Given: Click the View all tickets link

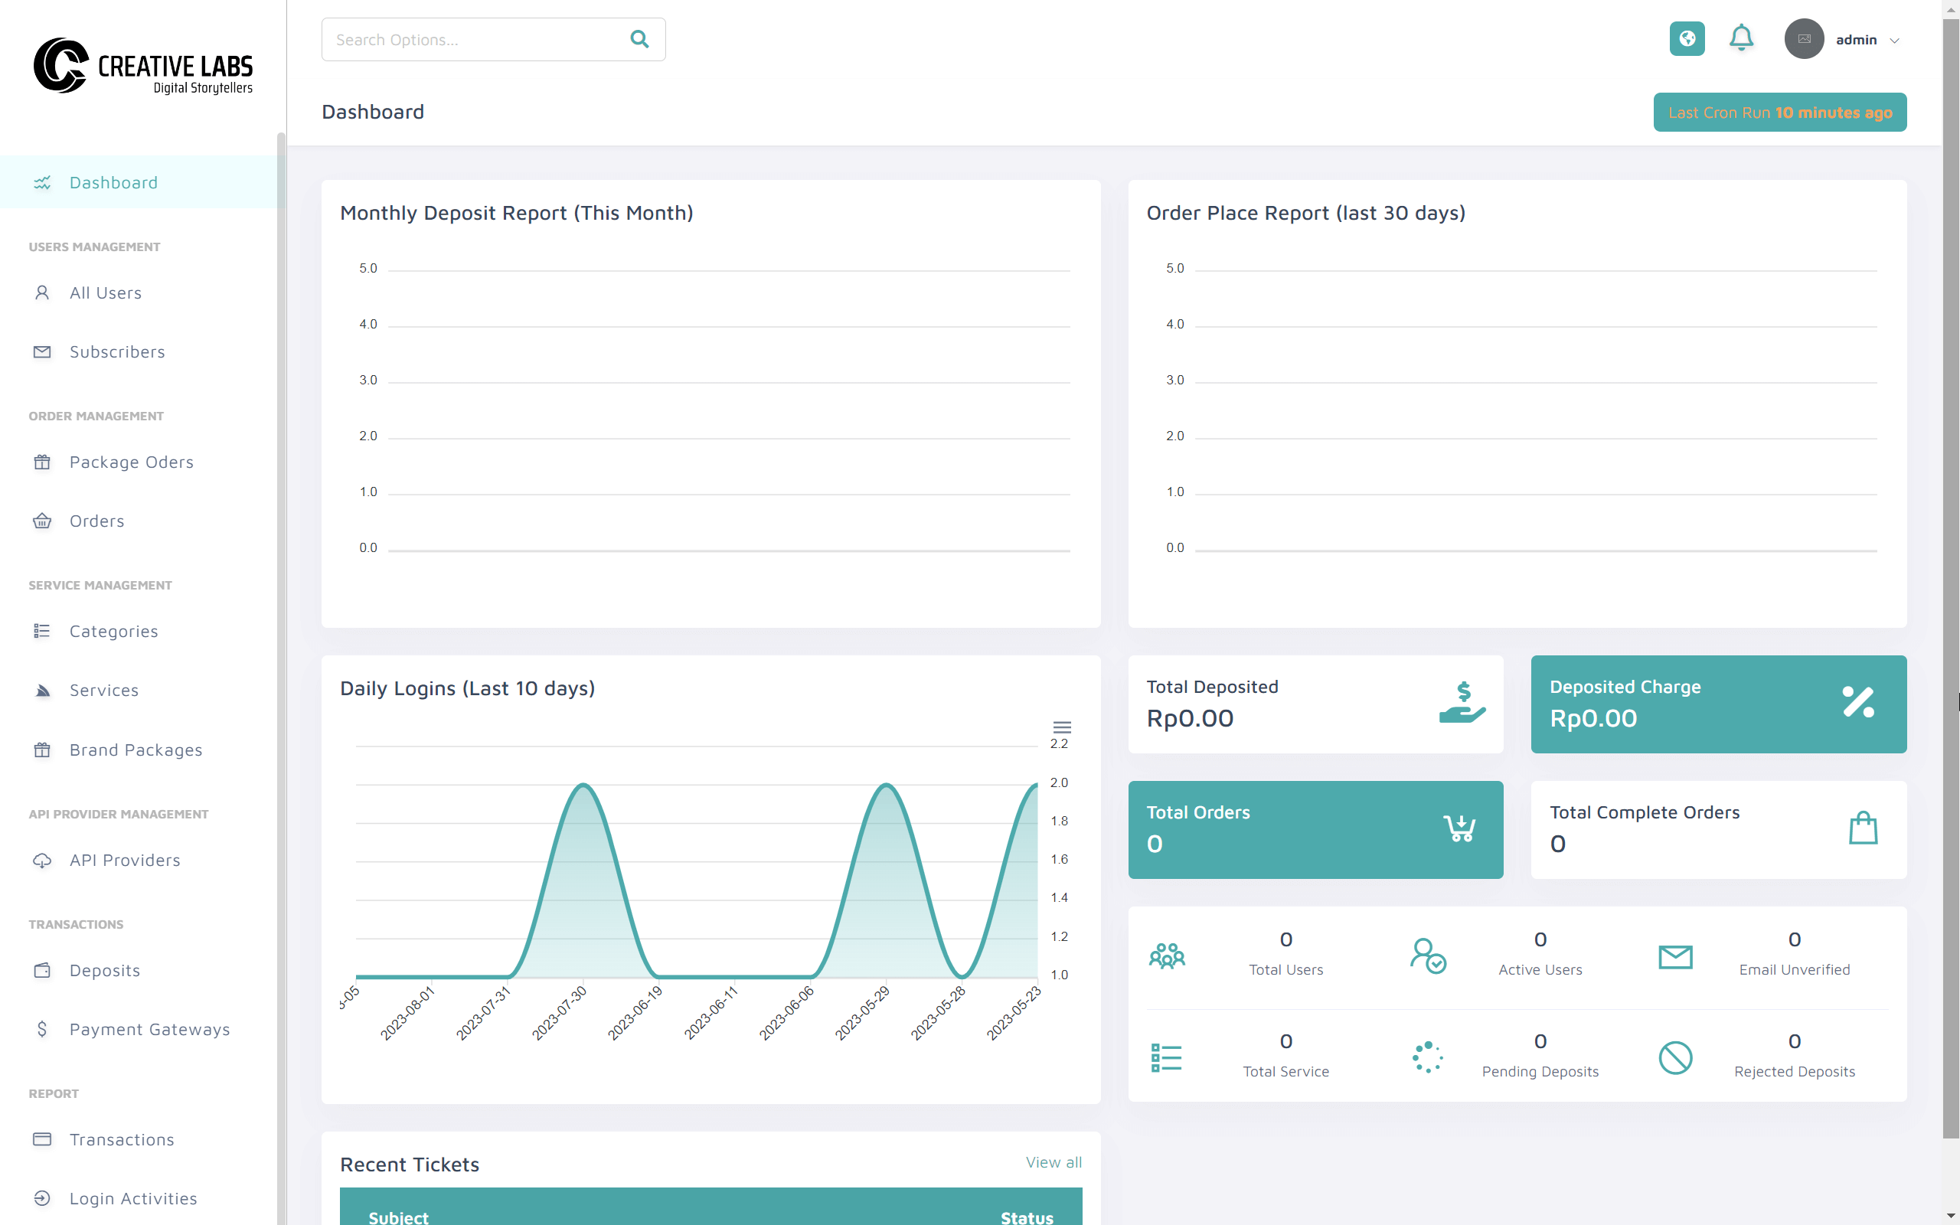Looking at the screenshot, I should 1053,1161.
